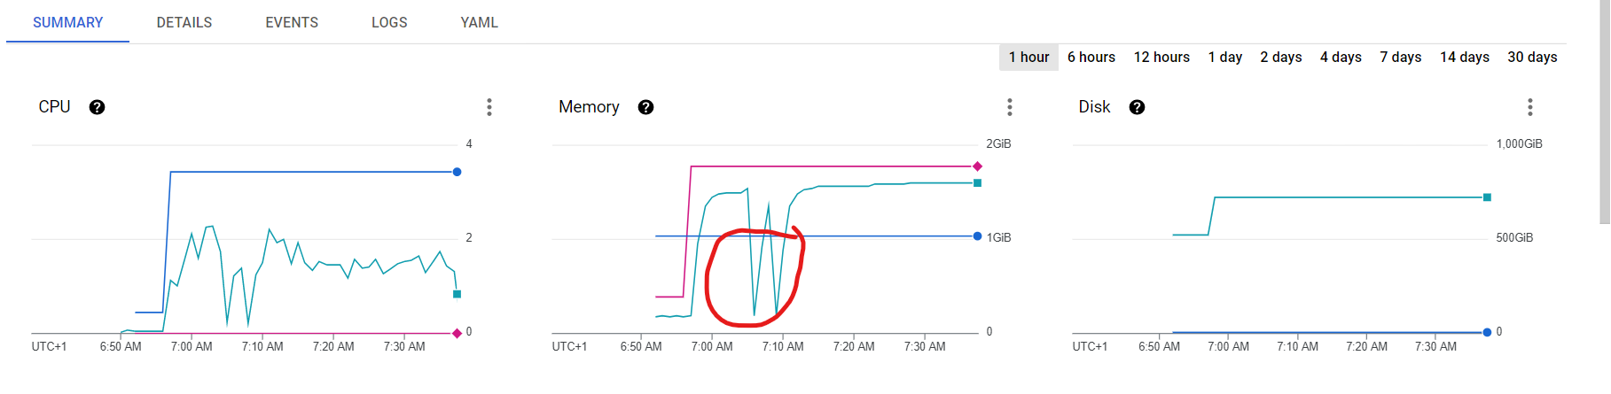
Task: Switch to the EVENTS tab
Action: 292,22
